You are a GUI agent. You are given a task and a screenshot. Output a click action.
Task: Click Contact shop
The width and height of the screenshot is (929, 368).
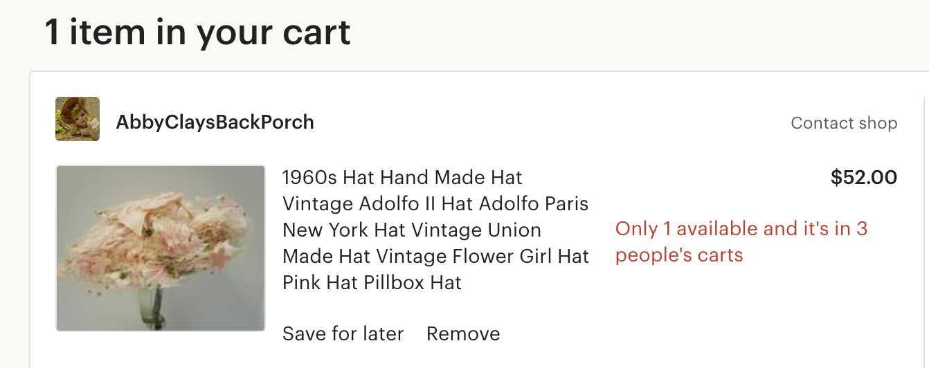tap(844, 123)
